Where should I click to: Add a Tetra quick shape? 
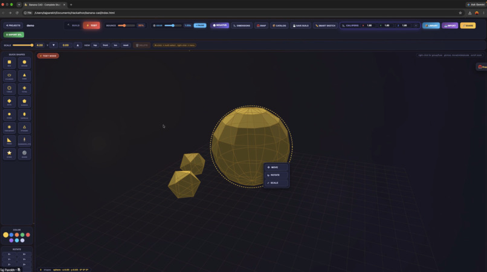coord(24,89)
